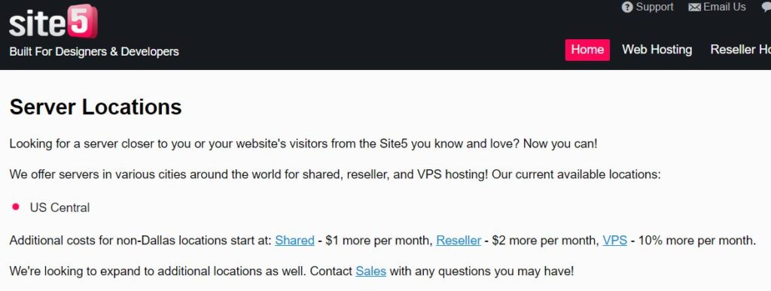Screen dimensions: 771x291
Task: Go to the Home menu item
Action: 587,50
